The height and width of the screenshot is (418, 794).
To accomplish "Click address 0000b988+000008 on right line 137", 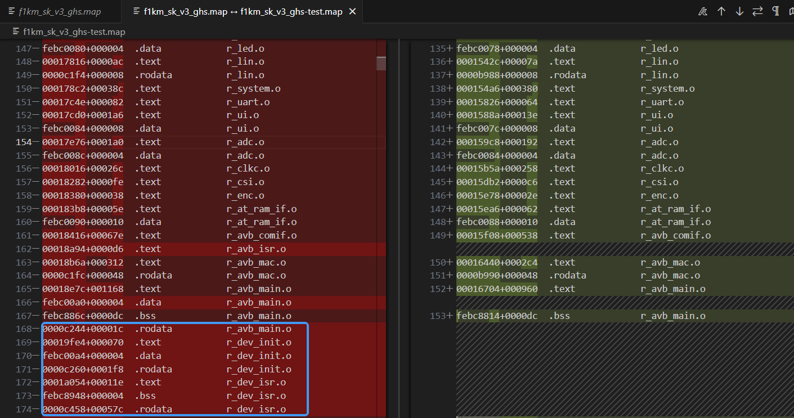I will [x=497, y=75].
